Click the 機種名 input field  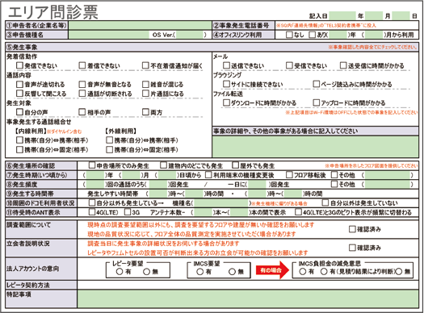[221, 202]
